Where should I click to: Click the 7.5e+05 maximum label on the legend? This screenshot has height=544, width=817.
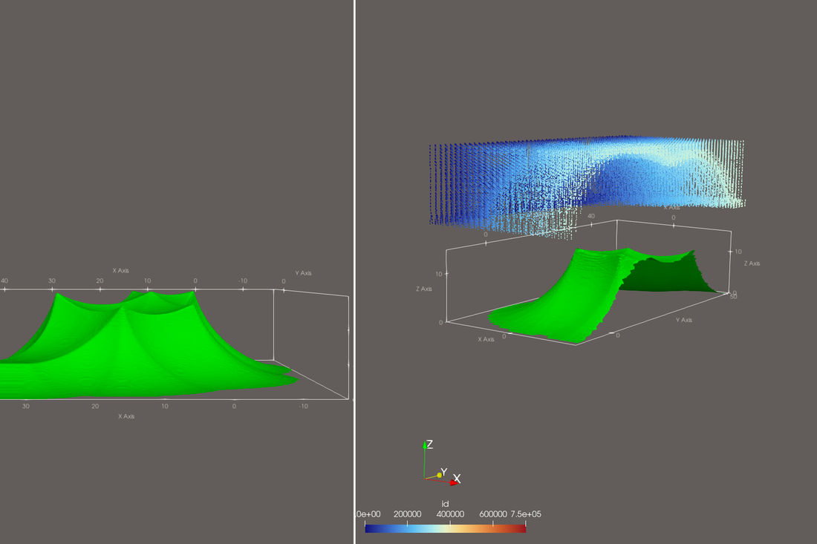pyautogui.click(x=526, y=514)
